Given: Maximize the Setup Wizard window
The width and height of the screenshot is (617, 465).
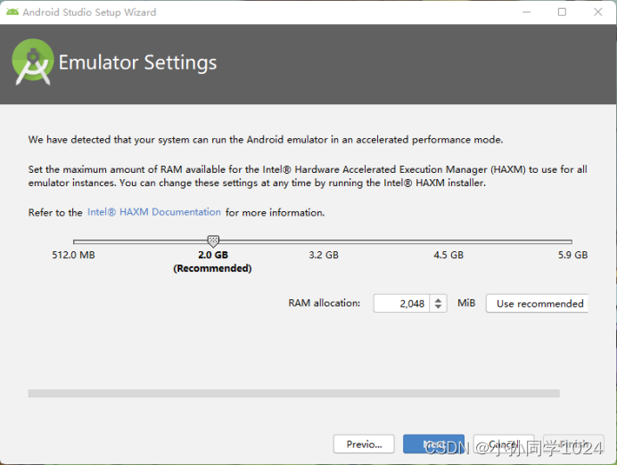Looking at the screenshot, I should click(562, 12).
